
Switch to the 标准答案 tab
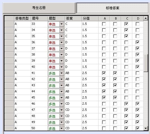pyautogui.click(x=112, y=8)
